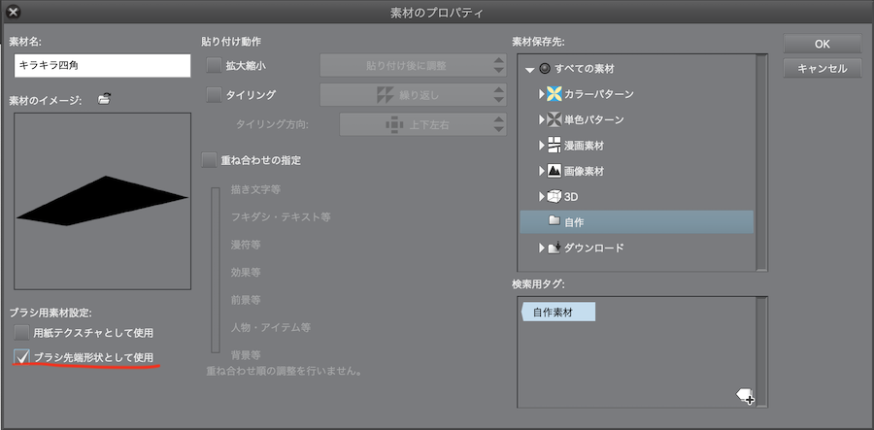Click the 3D cube folder icon
The image size is (874, 430).
tap(555, 197)
